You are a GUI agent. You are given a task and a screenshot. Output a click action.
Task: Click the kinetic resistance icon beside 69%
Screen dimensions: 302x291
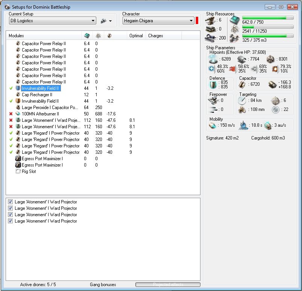point(254,69)
